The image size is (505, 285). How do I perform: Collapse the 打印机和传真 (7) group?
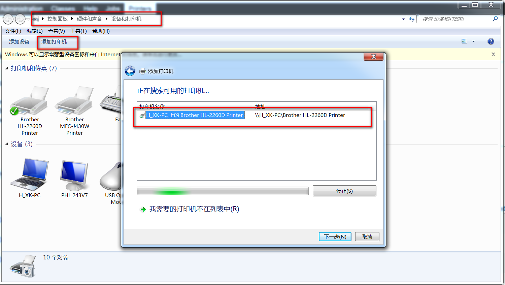tap(6, 68)
